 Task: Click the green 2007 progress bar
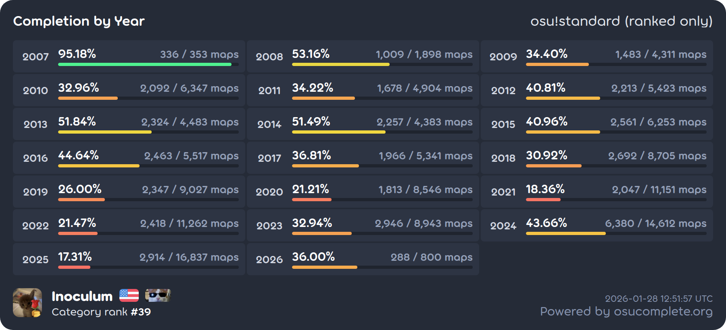pos(145,64)
